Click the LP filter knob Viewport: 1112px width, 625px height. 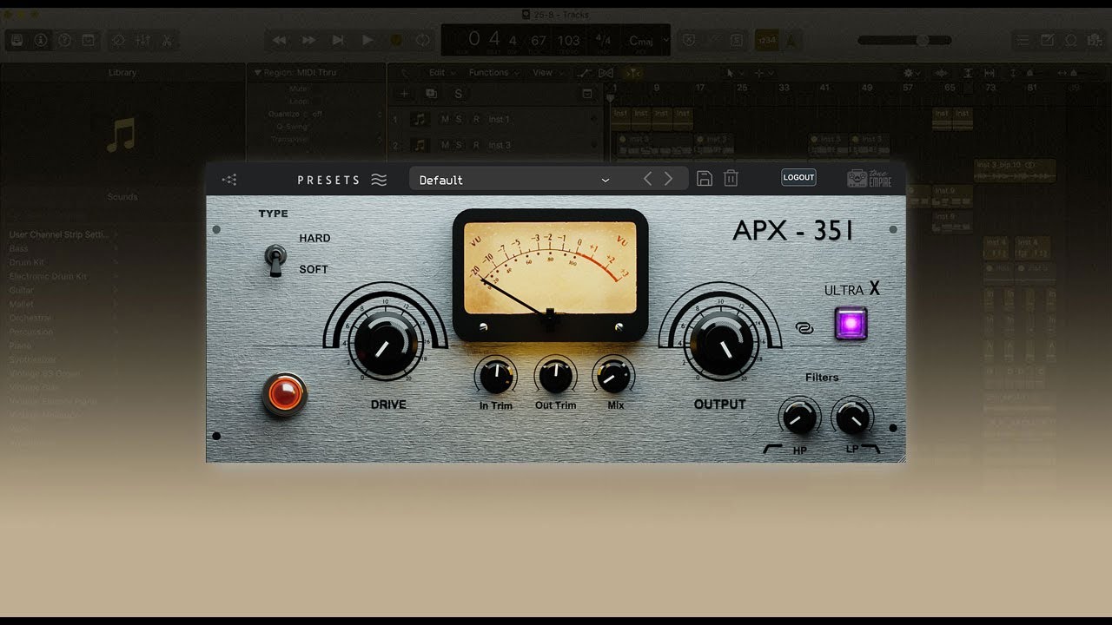click(852, 418)
